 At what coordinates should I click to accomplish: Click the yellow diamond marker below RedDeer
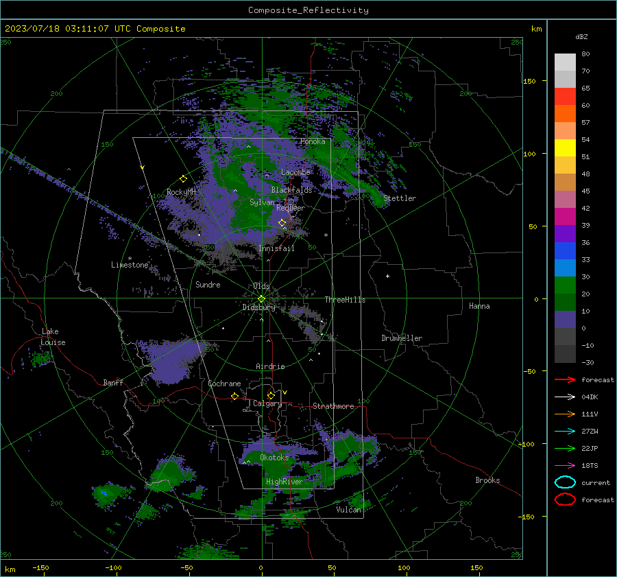click(x=282, y=223)
